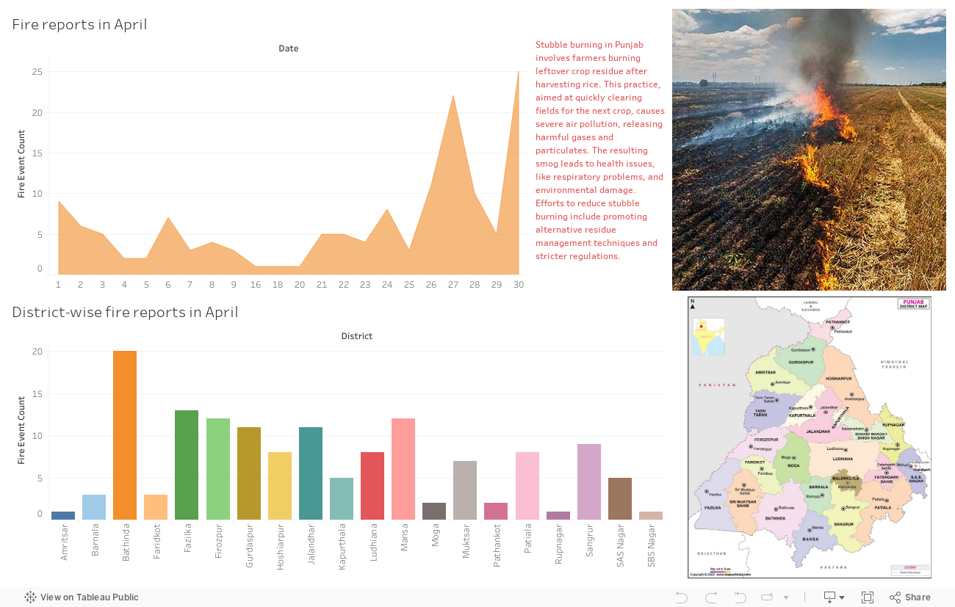Open the Download options icon
Image resolution: width=955 pixels, height=607 pixels.
pos(834,597)
